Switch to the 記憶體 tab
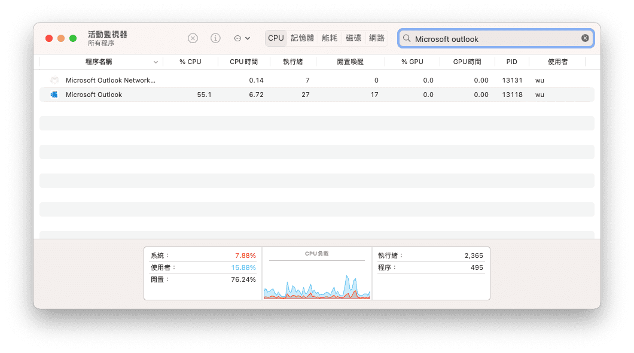The image size is (634, 353). tap(303, 38)
